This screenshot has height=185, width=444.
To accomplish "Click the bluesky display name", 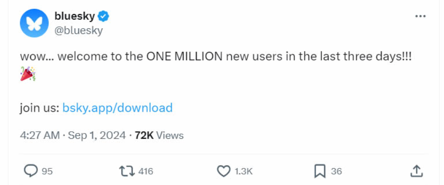I will (x=75, y=17).
